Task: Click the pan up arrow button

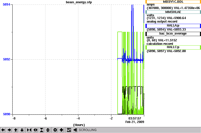Action: (16, 130)
